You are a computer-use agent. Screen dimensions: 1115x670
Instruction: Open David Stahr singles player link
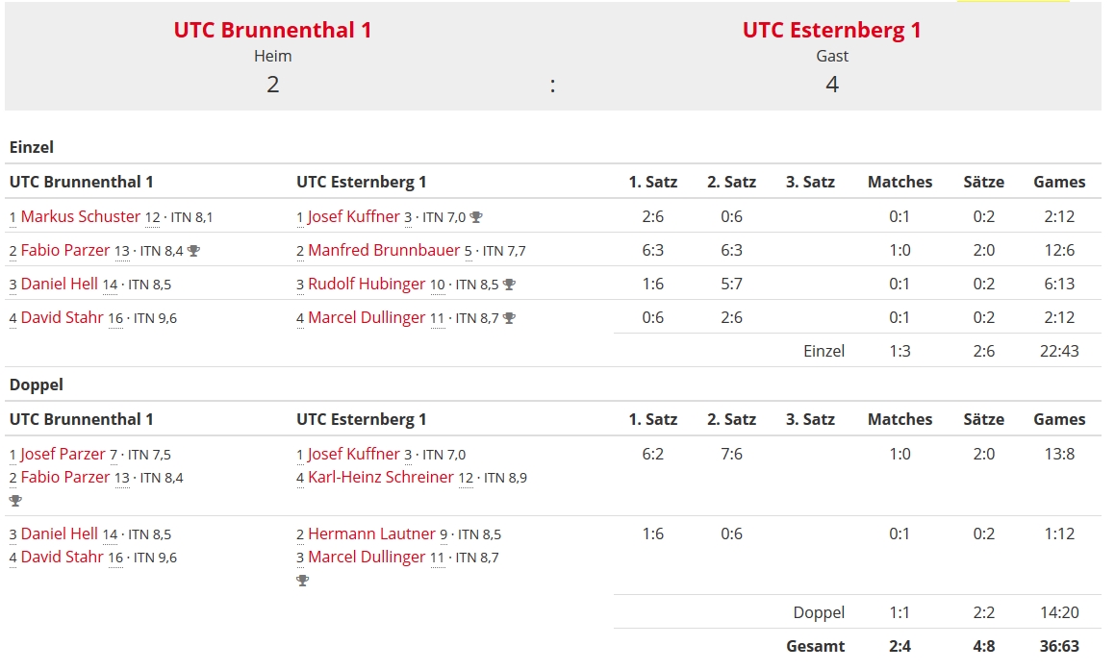[62, 317]
